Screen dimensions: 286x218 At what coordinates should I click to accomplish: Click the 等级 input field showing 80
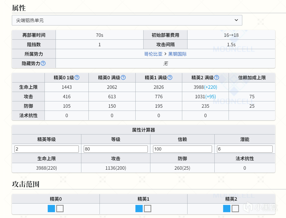tap(116, 149)
